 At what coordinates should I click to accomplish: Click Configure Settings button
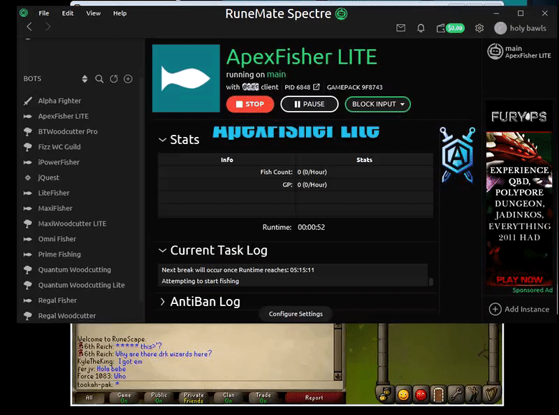click(x=296, y=314)
